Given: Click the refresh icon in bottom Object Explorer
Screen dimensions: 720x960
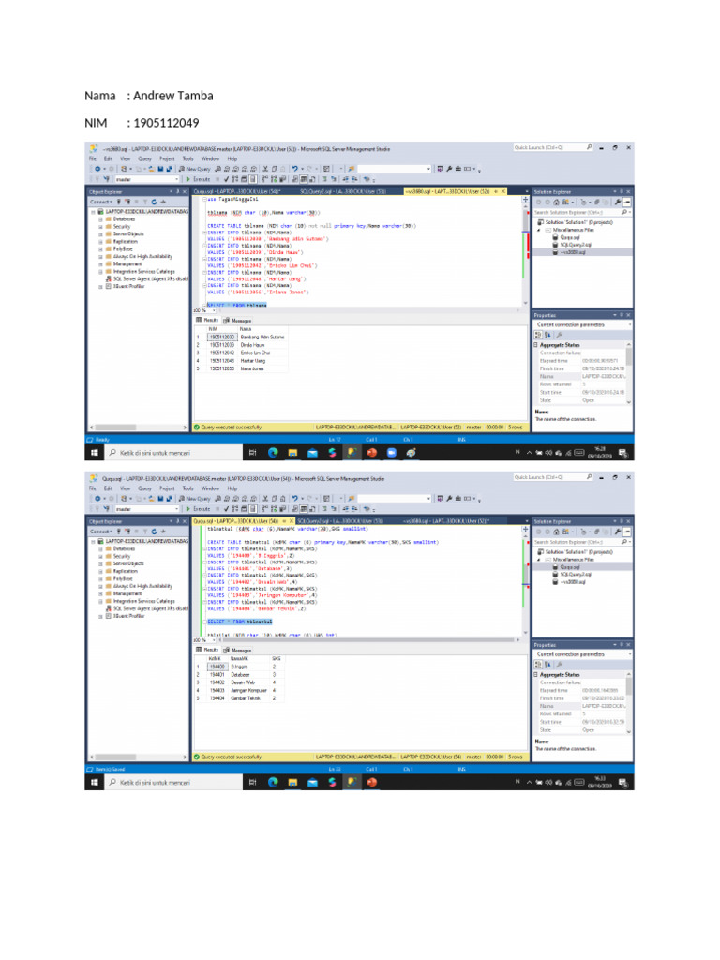Looking at the screenshot, I should [155, 532].
